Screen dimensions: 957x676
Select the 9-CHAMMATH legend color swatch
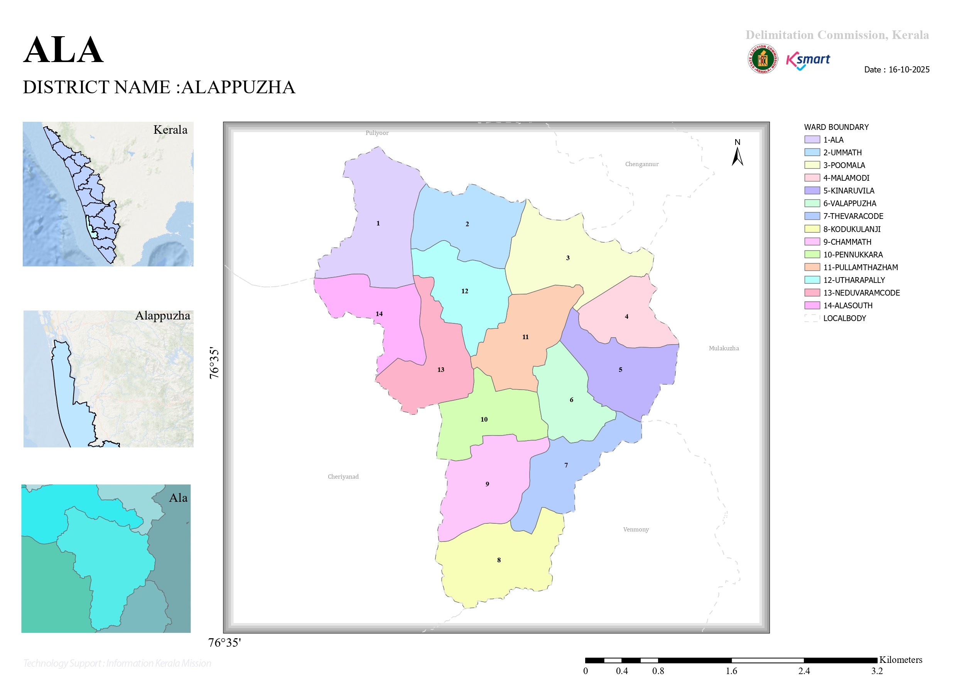(812, 242)
